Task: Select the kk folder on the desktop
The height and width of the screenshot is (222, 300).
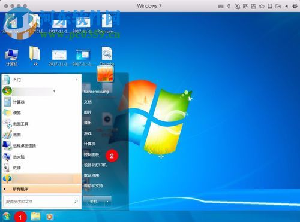Action: click(35, 56)
